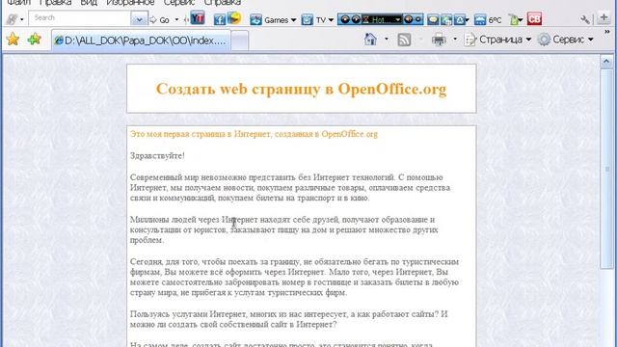This screenshot has height=347, width=617.
Task: Click the RSS feeds icon
Action: click(404, 40)
